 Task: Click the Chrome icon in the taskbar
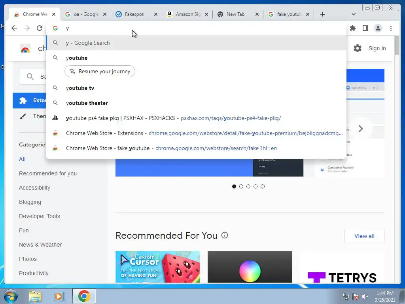click(84, 296)
